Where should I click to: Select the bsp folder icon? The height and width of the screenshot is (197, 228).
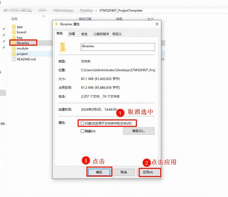14,38
